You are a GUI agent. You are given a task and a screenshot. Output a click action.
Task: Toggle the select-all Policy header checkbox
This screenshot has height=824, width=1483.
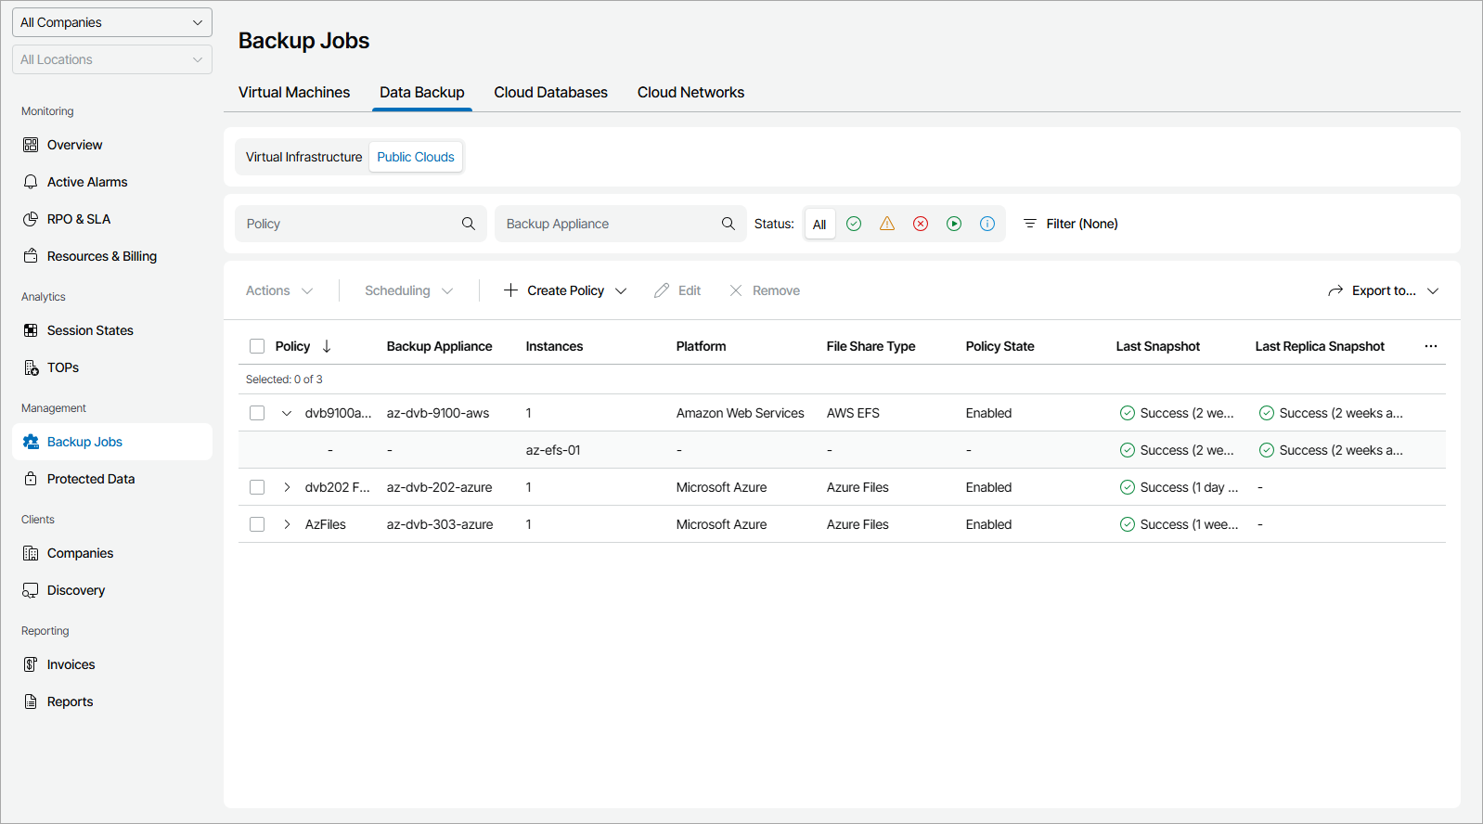click(x=257, y=346)
